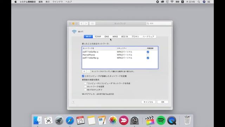
Task: Enable admin approval to change networks
Action: pos(85,86)
